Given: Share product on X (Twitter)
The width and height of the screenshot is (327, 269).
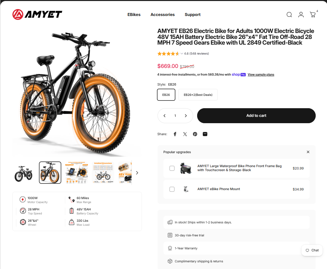Looking at the screenshot, I should tap(185, 134).
